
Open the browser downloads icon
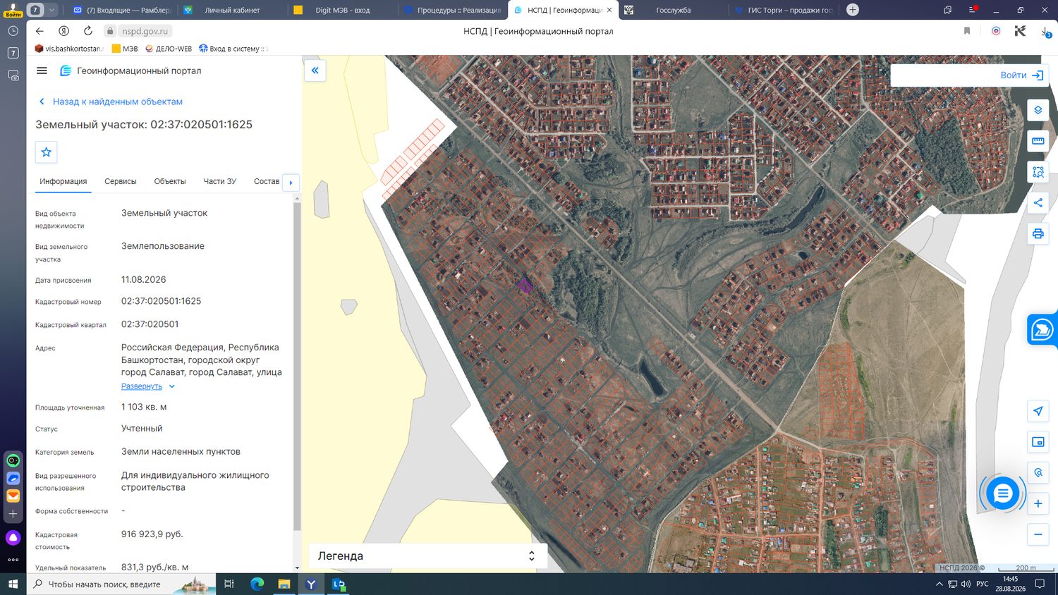point(1045,31)
